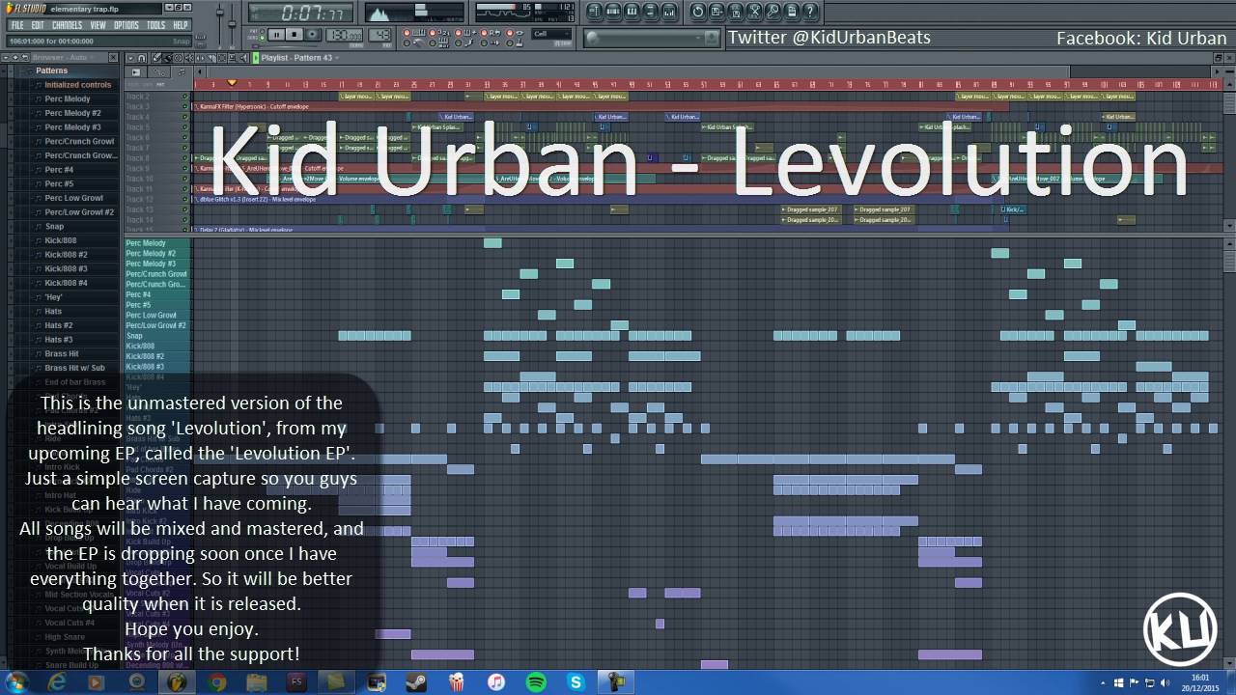Open Google Chrome from the taskbar
This screenshot has width=1236, height=695.
216,682
